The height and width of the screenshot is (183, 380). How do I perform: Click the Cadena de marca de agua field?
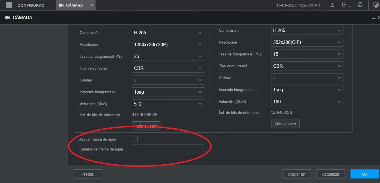coord(168,149)
